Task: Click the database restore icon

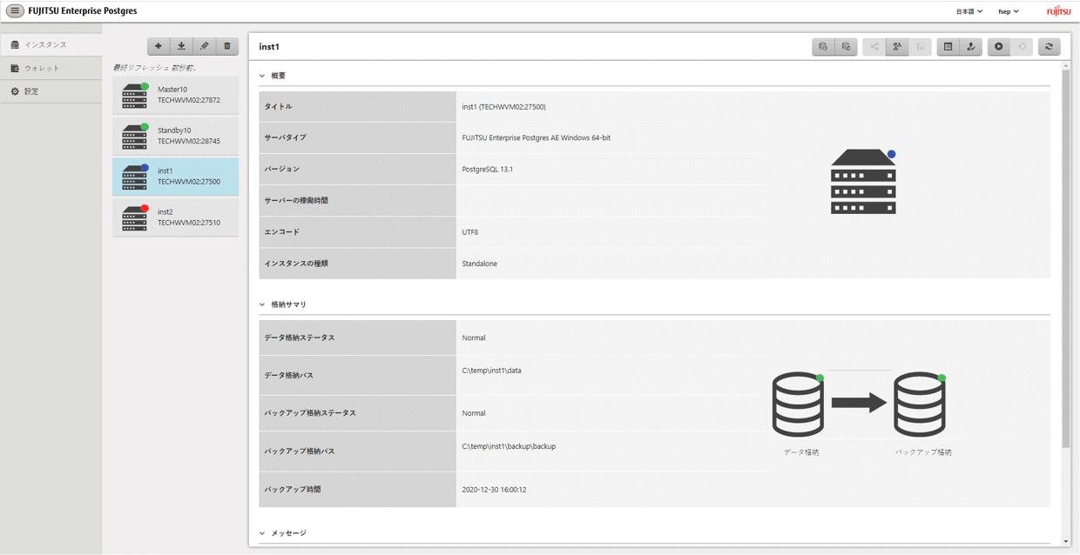Action: pyautogui.click(x=846, y=47)
